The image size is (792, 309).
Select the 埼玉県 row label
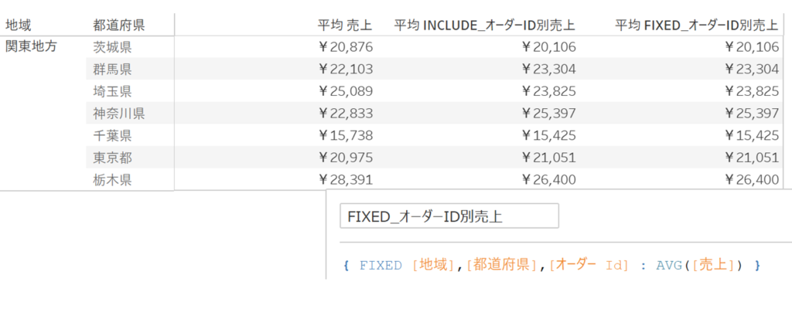(111, 92)
